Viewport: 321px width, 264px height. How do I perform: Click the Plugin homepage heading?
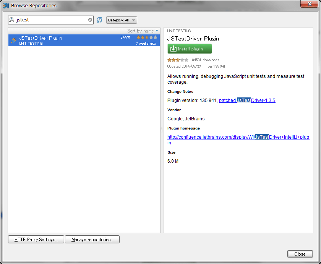pos(183,128)
